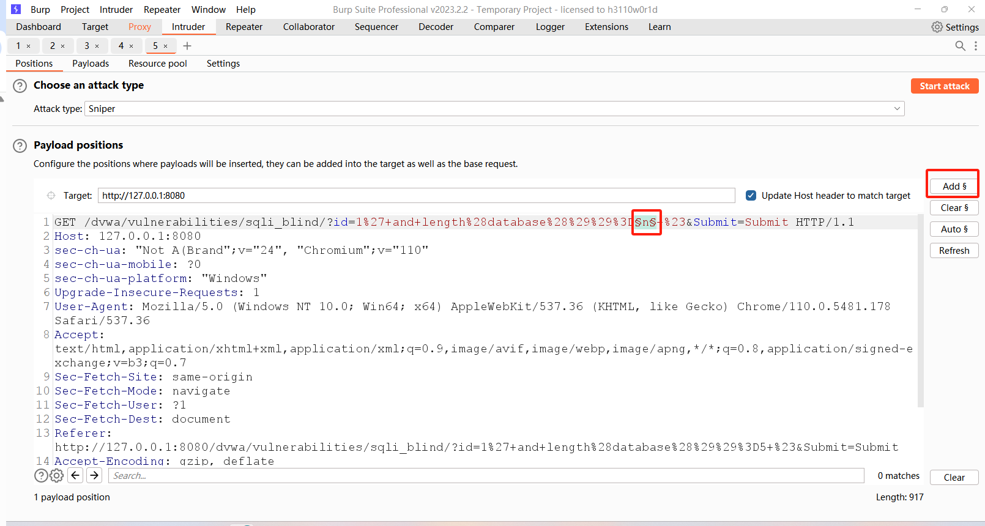
Task: Open the Burp menu
Action: click(x=40, y=10)
